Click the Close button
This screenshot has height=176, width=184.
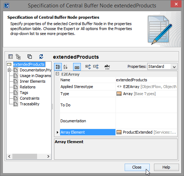137,167
